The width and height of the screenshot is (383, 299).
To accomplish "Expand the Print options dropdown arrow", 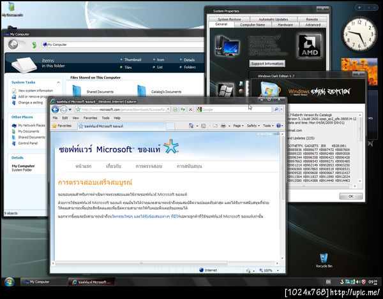I will click(x=229, y=126).
